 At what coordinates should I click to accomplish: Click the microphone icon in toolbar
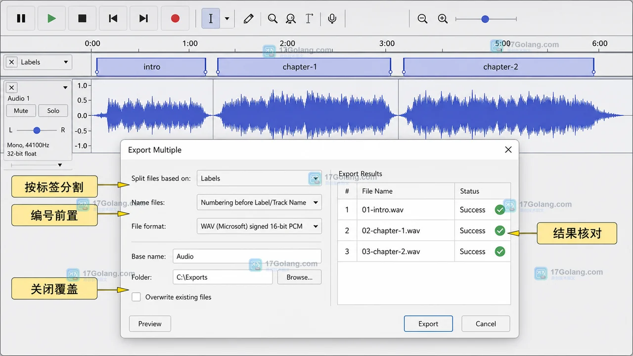(332, 18)
